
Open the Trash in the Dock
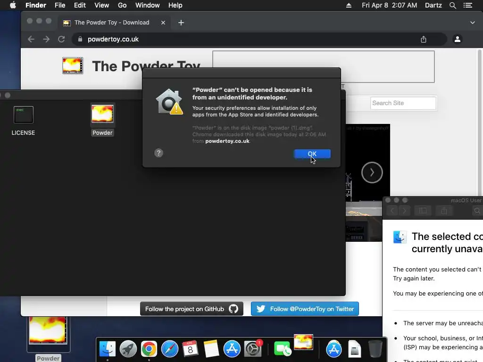pyautogui.click(x=375, y=349)
